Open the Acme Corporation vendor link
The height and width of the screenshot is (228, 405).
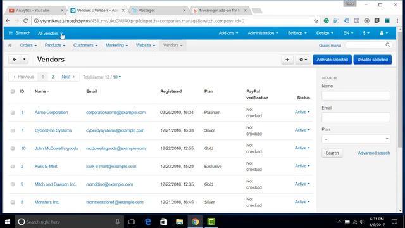[x=51, y=113]
